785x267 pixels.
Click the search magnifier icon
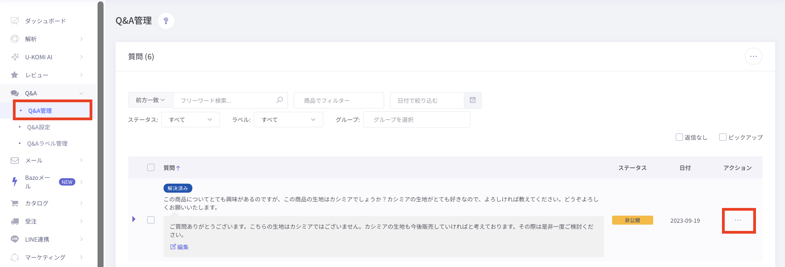click(x=279, y=100)
